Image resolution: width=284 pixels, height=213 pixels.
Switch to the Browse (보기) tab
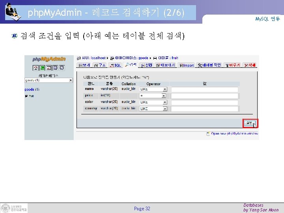coord(84,65)
